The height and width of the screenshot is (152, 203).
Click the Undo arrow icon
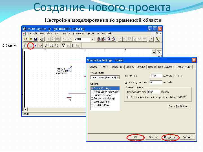tap(65, 39)
